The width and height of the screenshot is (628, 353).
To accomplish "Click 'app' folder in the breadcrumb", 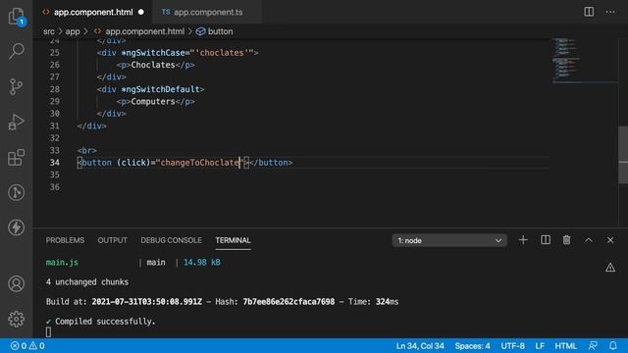I will [x=73, y=31].
